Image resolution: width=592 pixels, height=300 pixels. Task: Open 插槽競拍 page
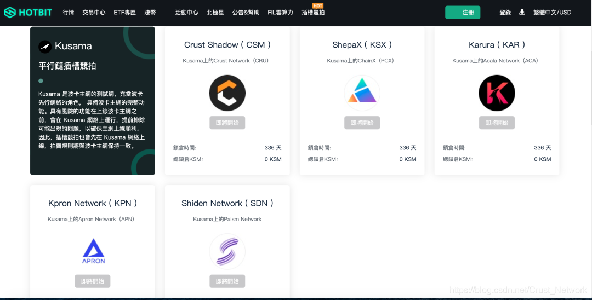click(313, 13)
